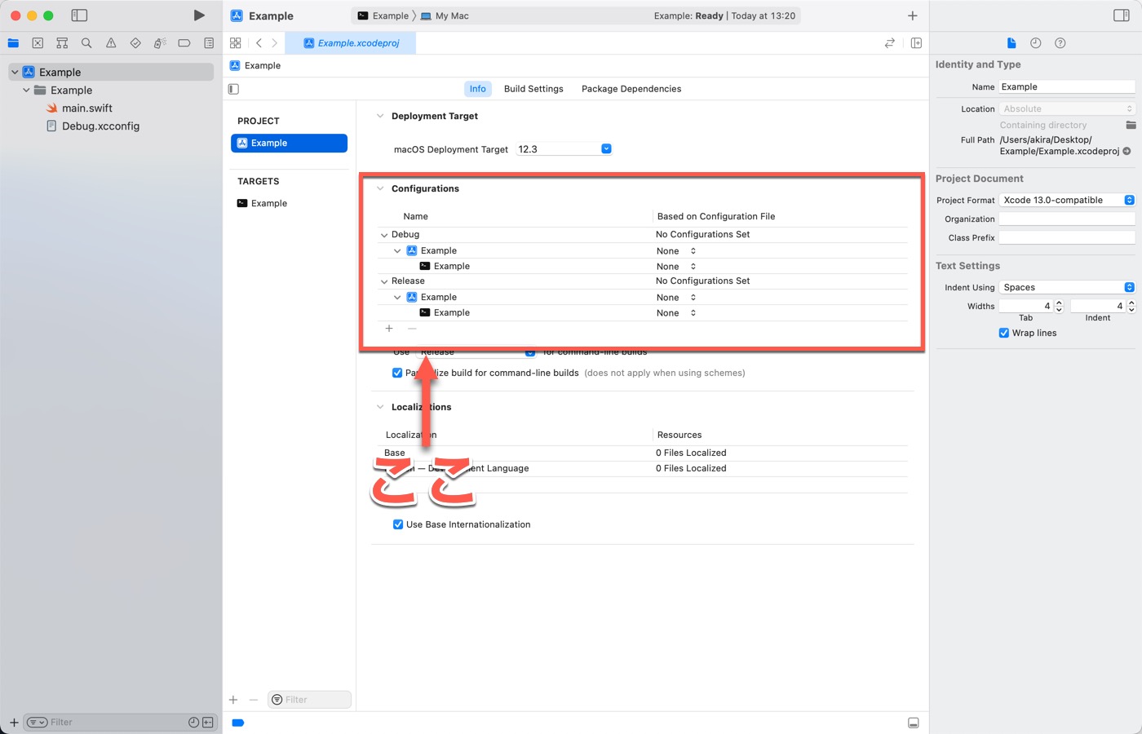1142x734 pixels.
Task: Focus the Organization field
Action: point(1067,219)
